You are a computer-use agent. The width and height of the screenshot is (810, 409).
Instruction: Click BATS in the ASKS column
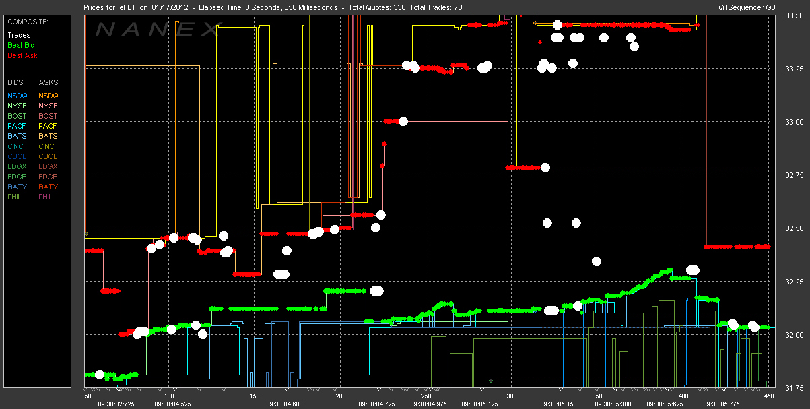48,136
